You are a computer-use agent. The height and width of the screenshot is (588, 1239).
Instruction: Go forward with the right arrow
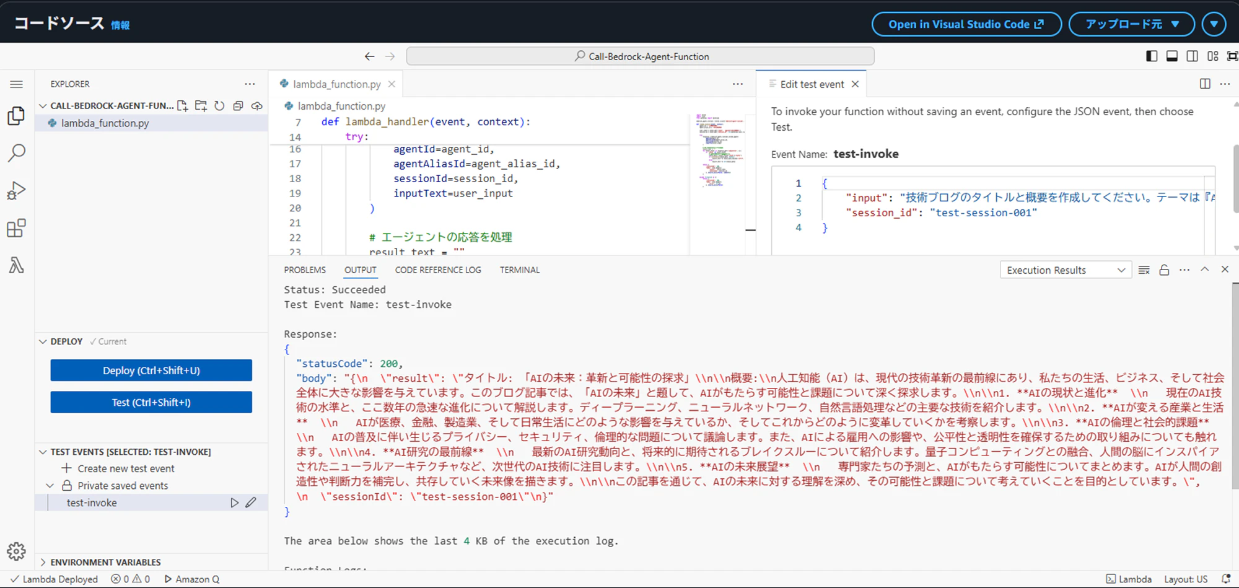pyautogui.click(x=390, y=56)
